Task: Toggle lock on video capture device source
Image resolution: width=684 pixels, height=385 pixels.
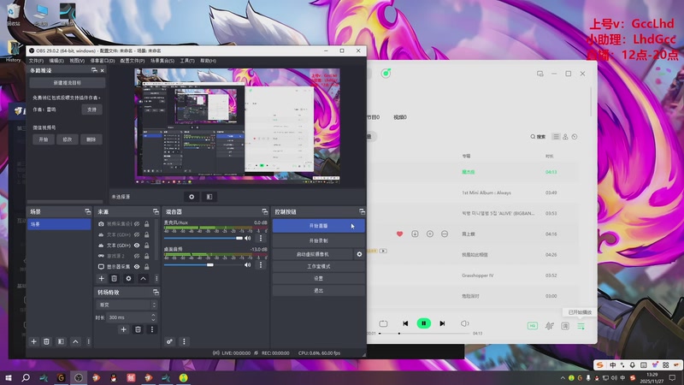Action: pyautogui.click(x=147, y=224)
